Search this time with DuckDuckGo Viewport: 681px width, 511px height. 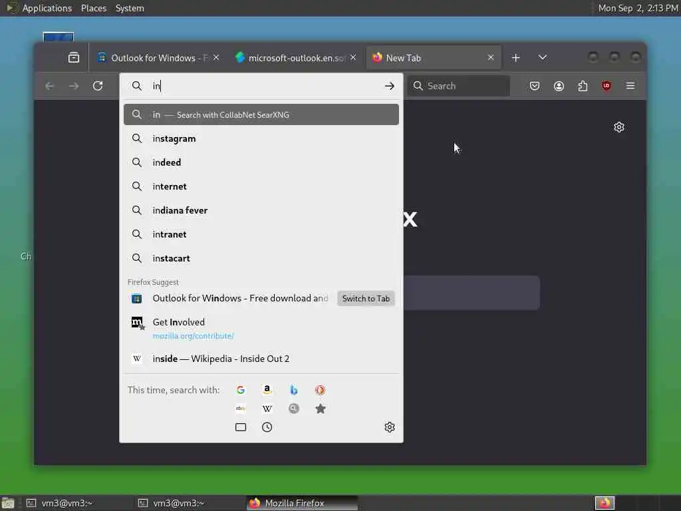click(320, 390)
